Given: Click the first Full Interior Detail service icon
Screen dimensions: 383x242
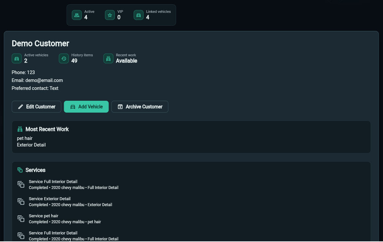Looking at the screenshot, I should pos(21,184).
